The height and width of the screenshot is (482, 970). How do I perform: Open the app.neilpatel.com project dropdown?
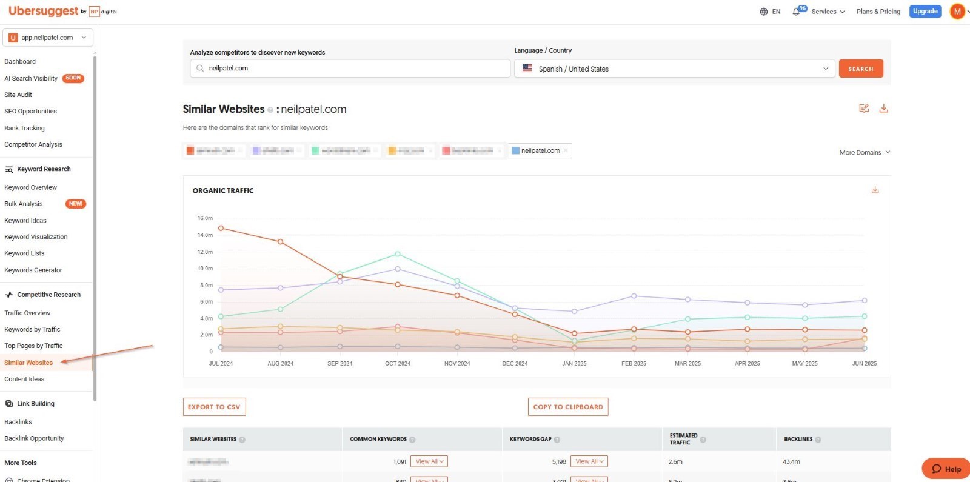(x=48, y=38)
